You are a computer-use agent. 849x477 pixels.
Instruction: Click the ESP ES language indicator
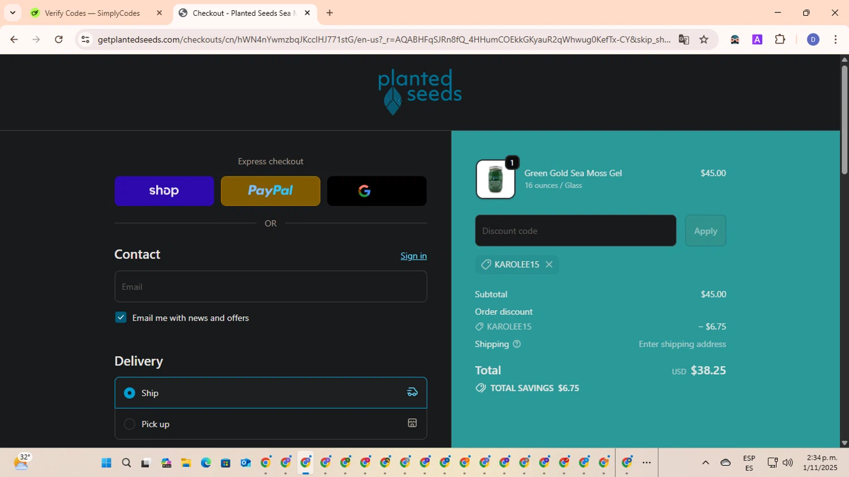tap(749, 463)
